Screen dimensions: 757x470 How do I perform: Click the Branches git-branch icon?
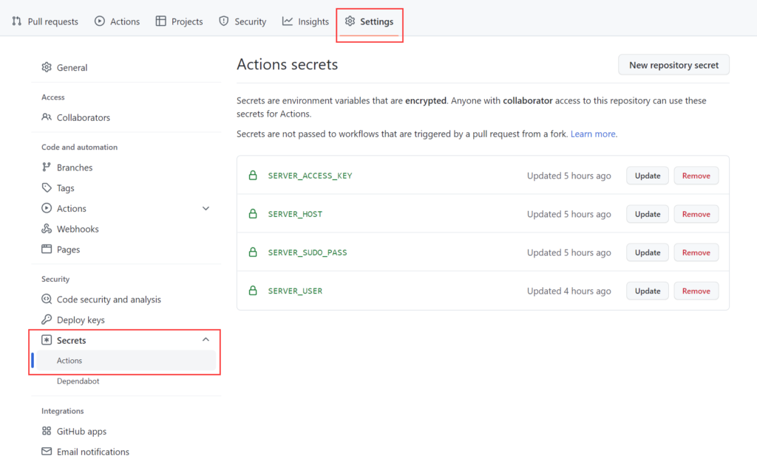click(x=47, y=167)
